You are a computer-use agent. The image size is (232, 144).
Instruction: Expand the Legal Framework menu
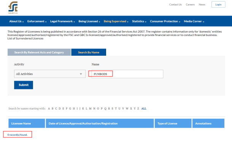click(x=62, y=21)
